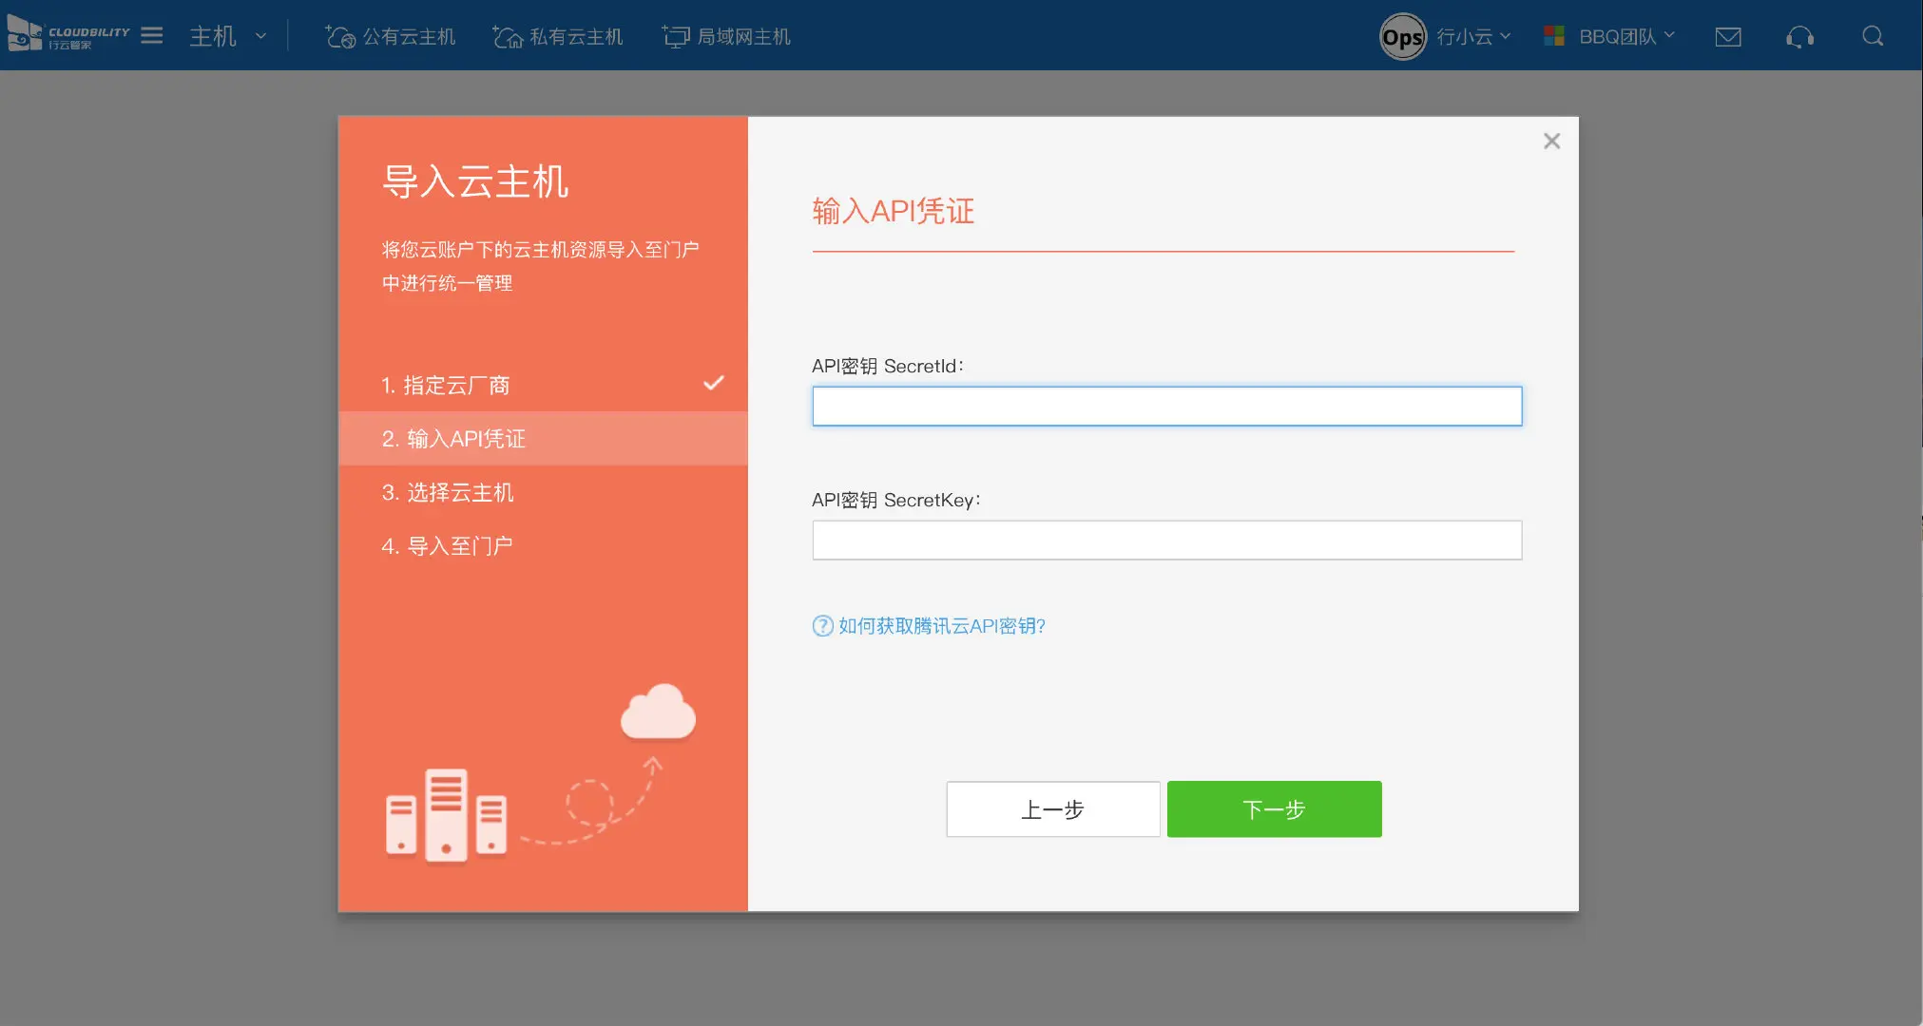Click the 下一步 button
The image size is (1923, 1026).
point(1274,809)
